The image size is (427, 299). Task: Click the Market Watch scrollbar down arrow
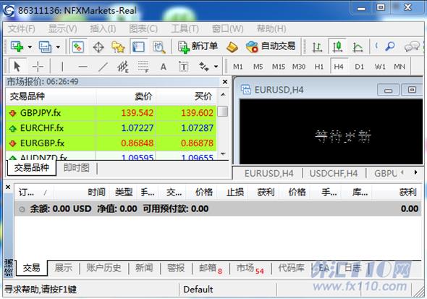[x=223, y=154]
